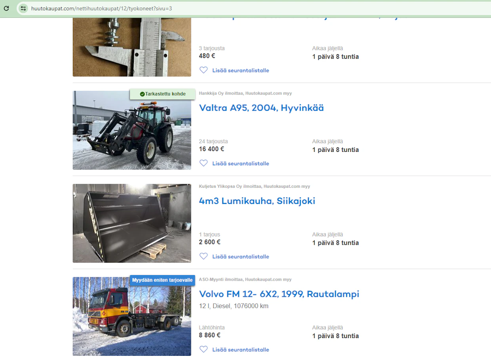
Task: Click time remaining on the 480 € listing
Action: point(335,57)
